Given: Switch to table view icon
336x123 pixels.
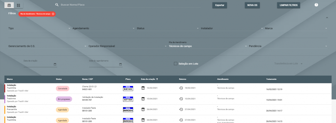Looking at the screenshot, I should [x=9, y=5].
